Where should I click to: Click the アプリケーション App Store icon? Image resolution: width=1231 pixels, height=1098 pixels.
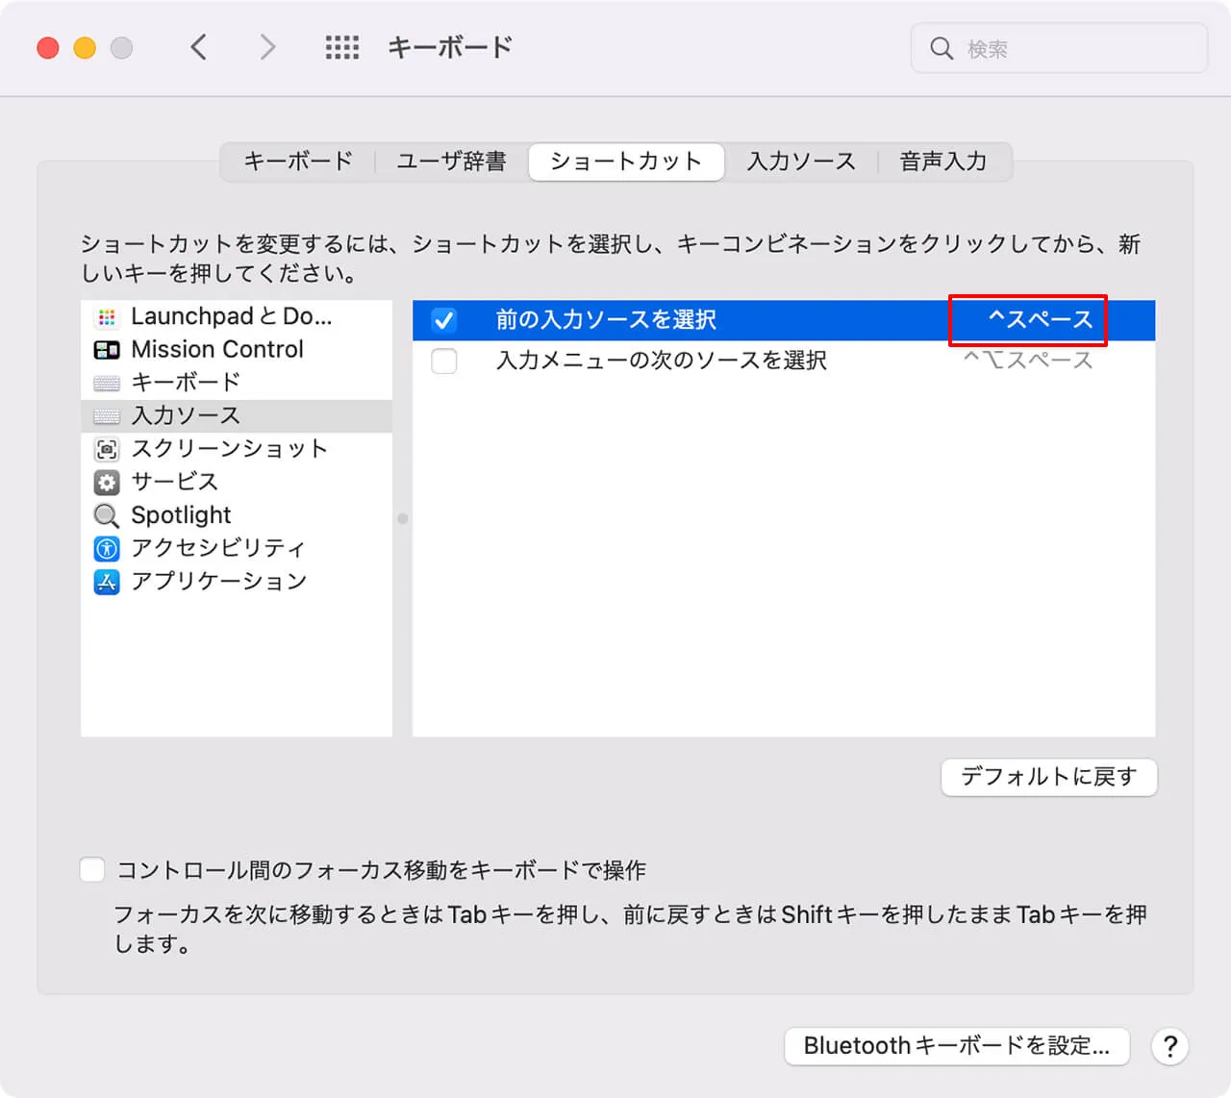coord(107,582)
